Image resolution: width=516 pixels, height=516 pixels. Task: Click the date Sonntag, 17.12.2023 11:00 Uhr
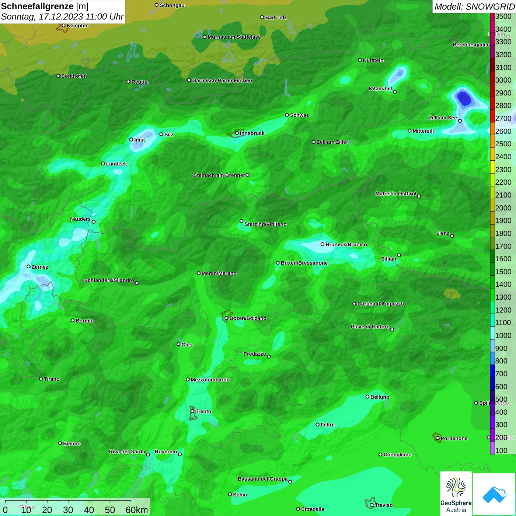click(x=62, y=17)
